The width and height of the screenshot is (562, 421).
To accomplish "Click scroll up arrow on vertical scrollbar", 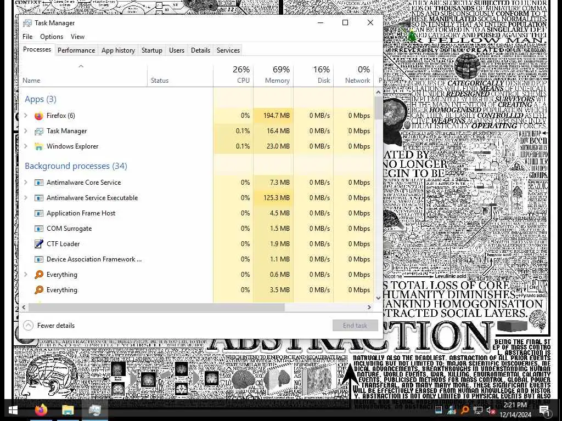I will point(379,92).
